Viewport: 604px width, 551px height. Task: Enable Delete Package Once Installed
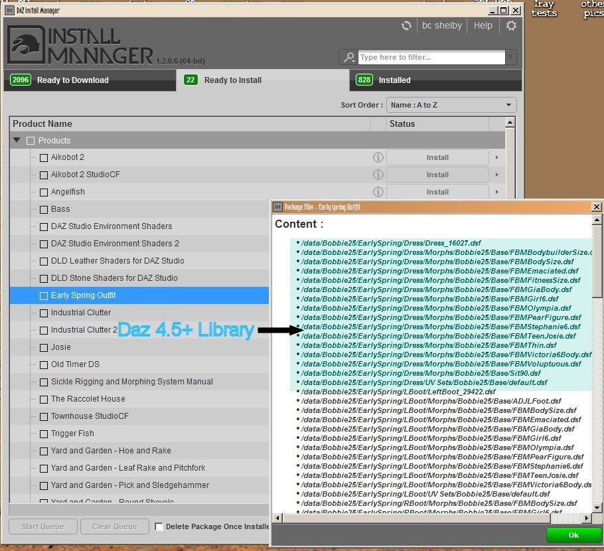159,526
